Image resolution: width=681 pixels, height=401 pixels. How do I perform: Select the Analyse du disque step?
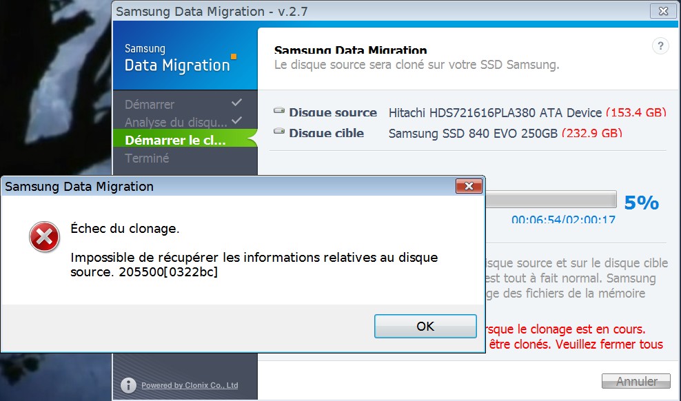tap(175, 123)
